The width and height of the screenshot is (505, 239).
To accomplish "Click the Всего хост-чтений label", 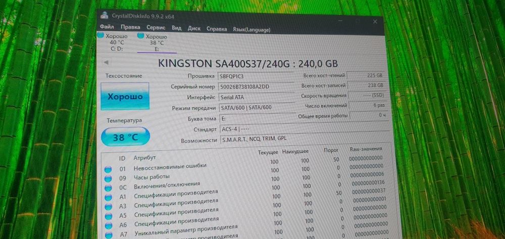I will (324, 75).
